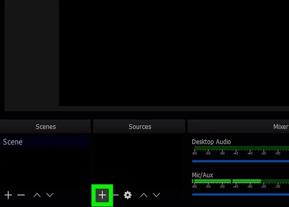Move the scene up with the up arrow
This screenshot has height=207, width=289.
pos(37,195)
